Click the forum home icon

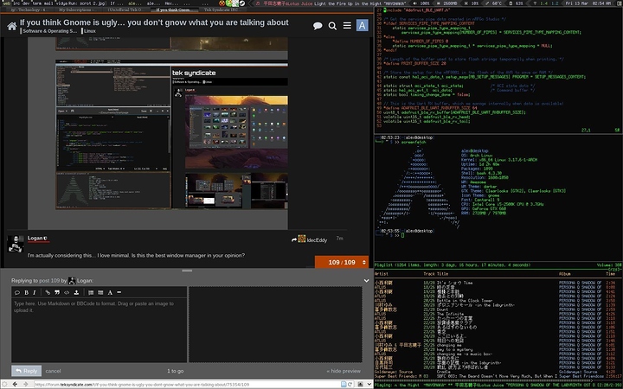[12, 28]
